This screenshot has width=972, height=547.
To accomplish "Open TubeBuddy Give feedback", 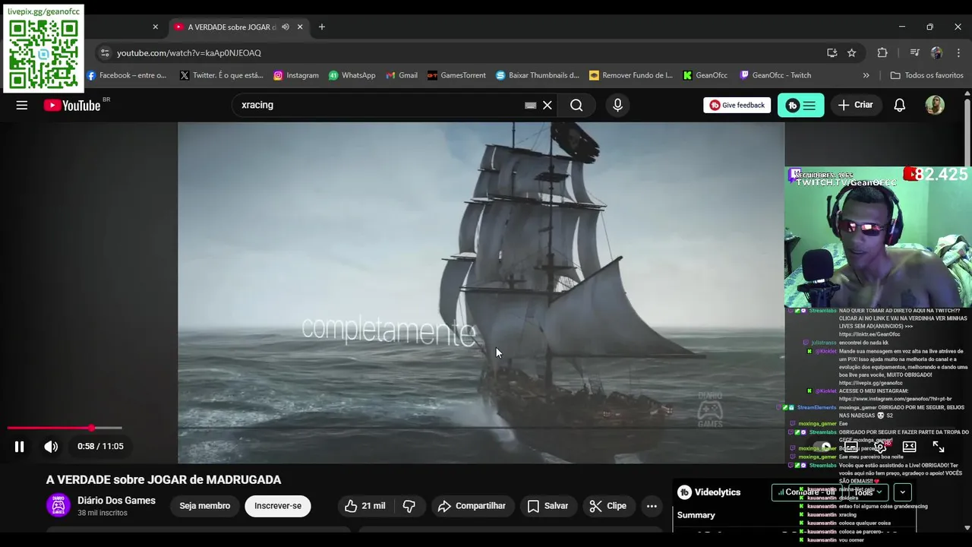I will point(737,106).
